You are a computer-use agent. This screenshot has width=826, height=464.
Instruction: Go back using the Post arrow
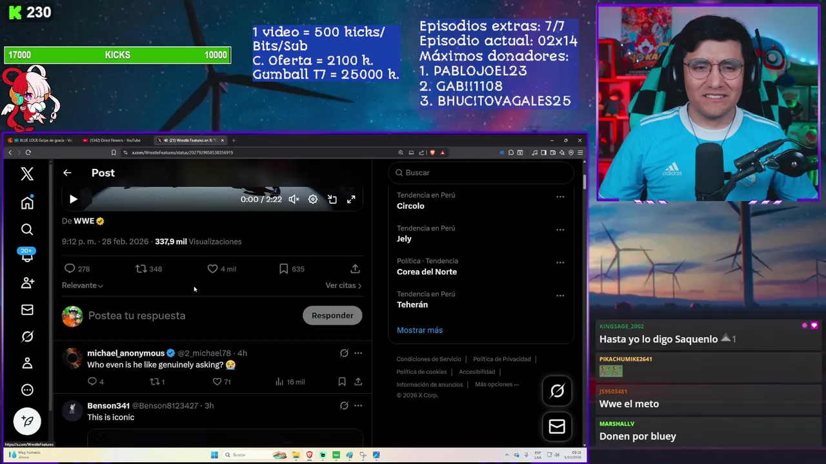click(x=67, y=173)
